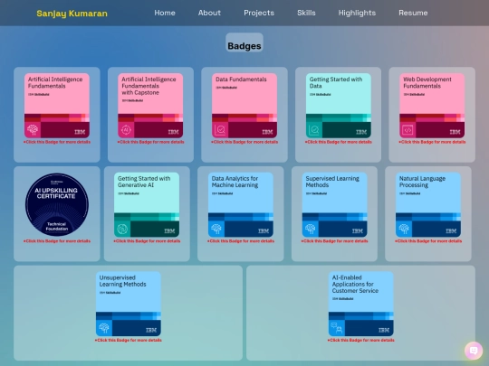Navigate to Projects
The height and width of the screenshot is (366, 489).
coord(259,13)
